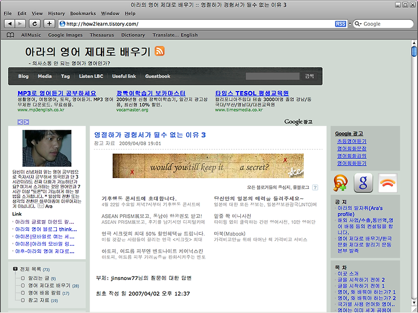Reload the page with the refresh button
This screenshot has width=418, height=313.
(35, 24)
